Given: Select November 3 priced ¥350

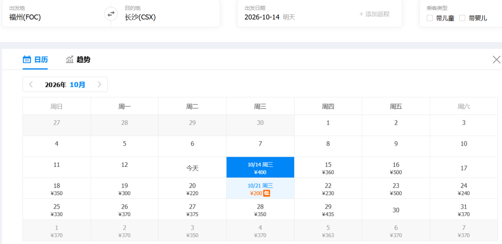Looking at the screenshot, I should click(192, 231).
